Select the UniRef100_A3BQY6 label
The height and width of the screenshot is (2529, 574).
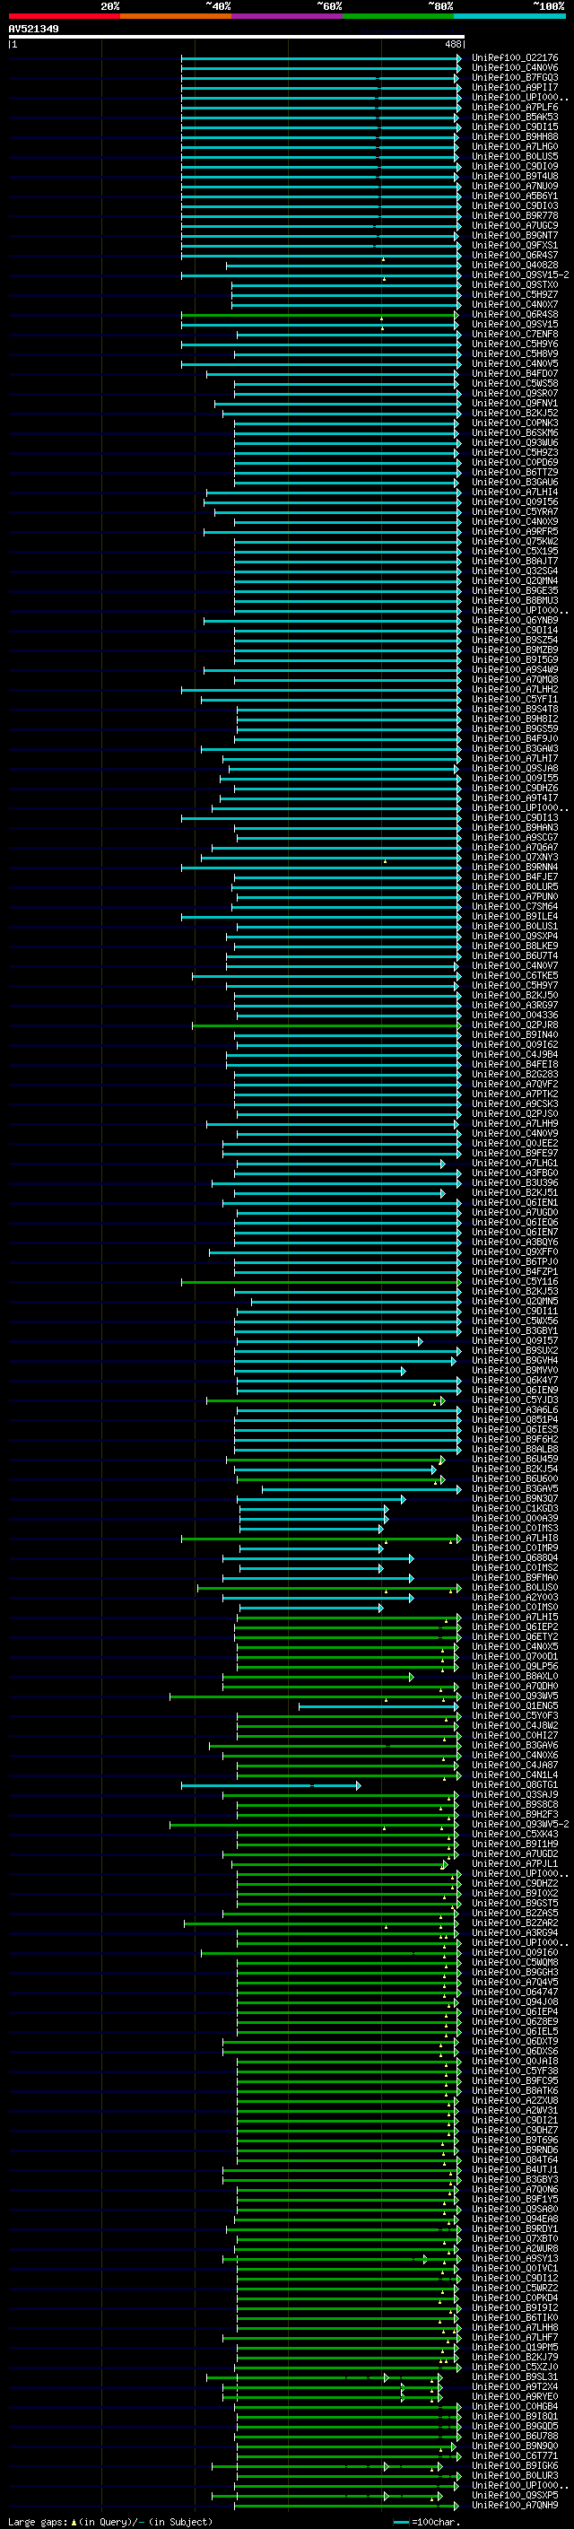click(x=515, y=1242)
